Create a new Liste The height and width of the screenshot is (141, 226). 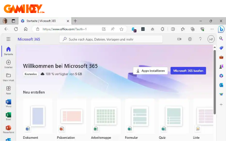(x=203, y=119)
